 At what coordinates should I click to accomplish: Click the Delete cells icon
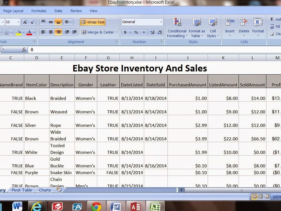pos(244,22)
